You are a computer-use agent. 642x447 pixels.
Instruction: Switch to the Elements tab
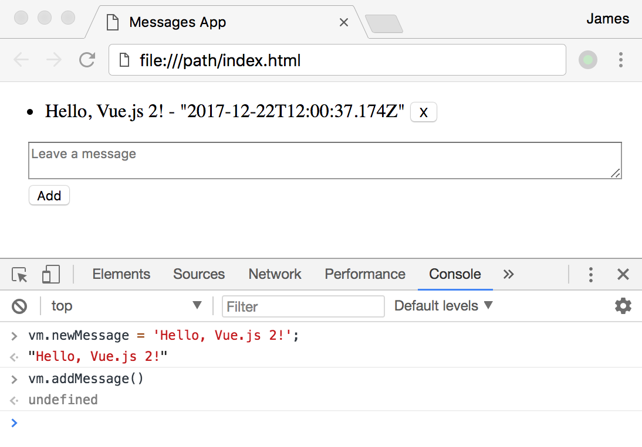121,274
